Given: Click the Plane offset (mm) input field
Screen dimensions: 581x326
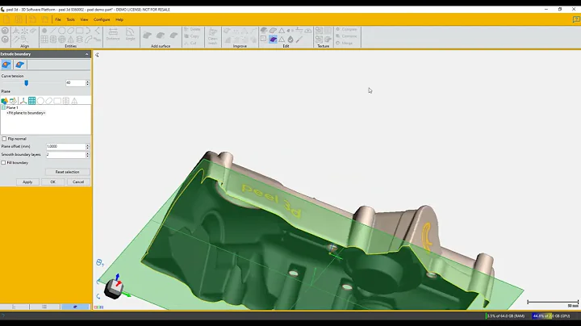Looking at the screenshot, I should coord(66,147).
